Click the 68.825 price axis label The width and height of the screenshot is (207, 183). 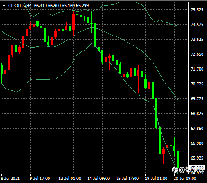pyautogui.click(x=197, y=114)
